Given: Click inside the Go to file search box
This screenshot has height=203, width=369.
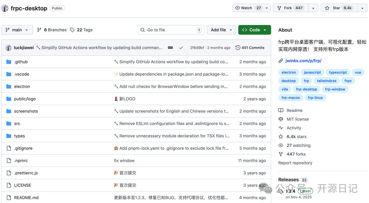Looking at the screenshot, I should point(171,30).
